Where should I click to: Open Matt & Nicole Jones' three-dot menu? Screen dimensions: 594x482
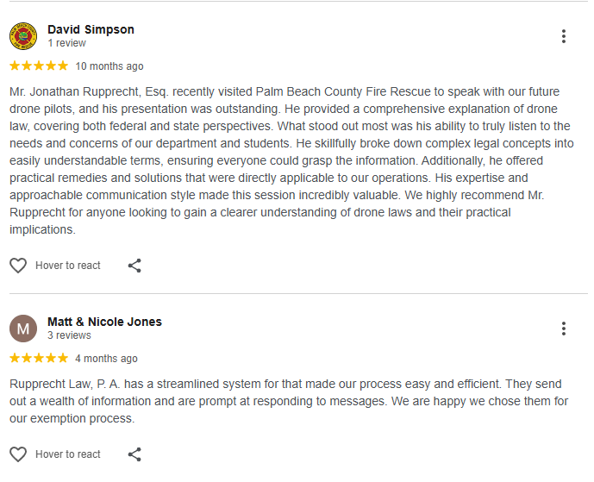tap(563, 329)
